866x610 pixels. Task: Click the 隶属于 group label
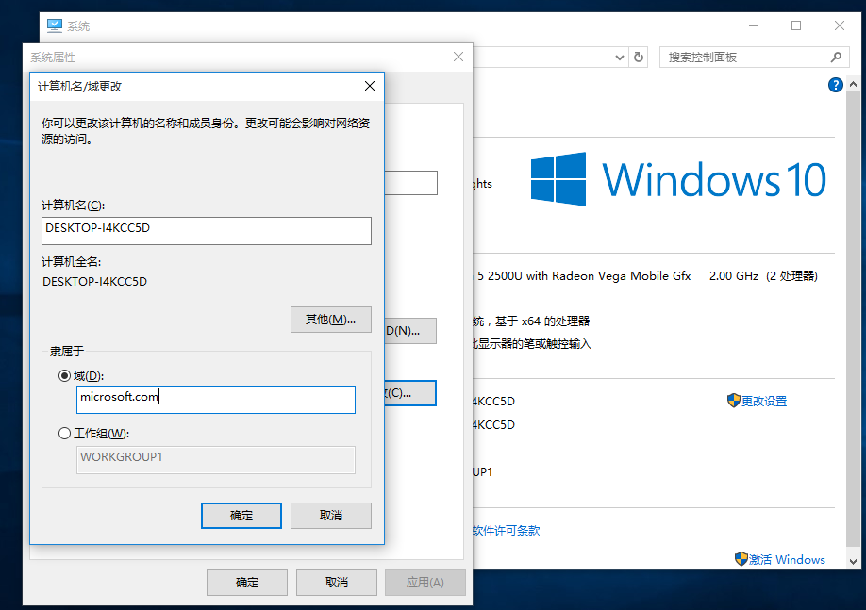point(67,351)
